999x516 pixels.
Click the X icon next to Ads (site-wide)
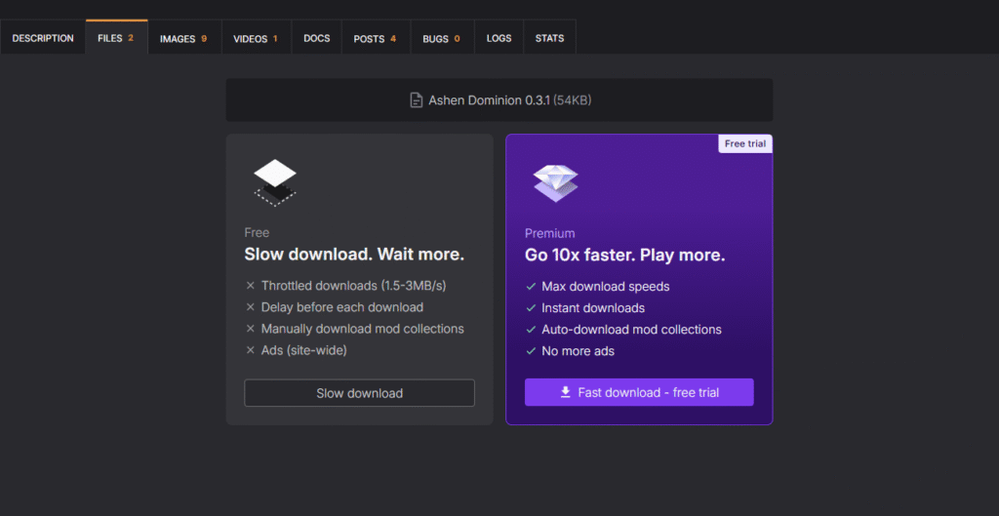[x=251, y=350]
